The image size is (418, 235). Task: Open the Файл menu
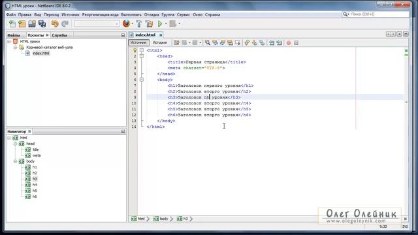click(11, 14)
